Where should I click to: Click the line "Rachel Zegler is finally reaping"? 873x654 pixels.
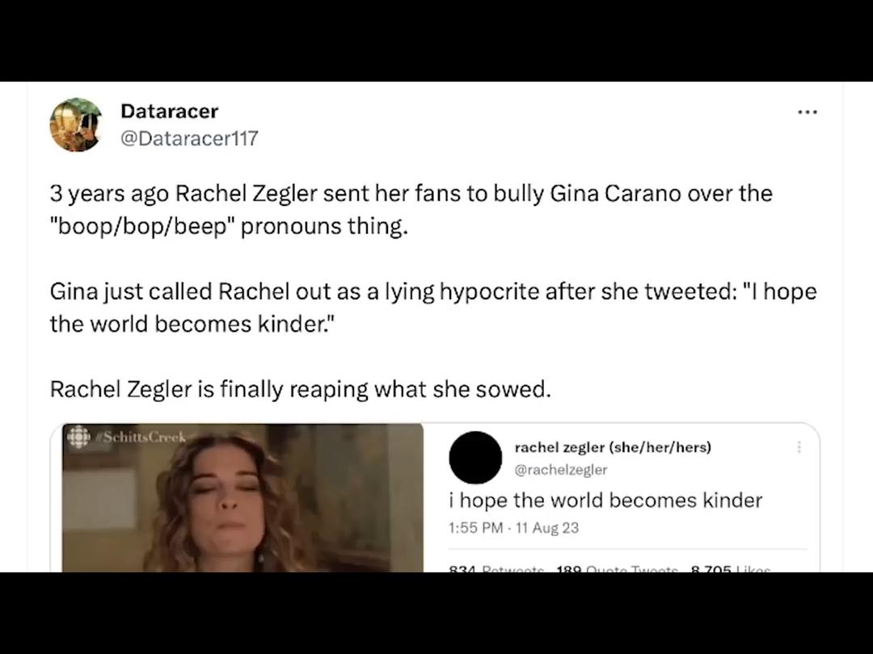click(300, 389)
